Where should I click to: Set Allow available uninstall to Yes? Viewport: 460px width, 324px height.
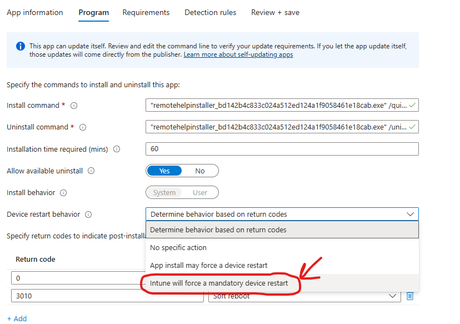point(164,171)
